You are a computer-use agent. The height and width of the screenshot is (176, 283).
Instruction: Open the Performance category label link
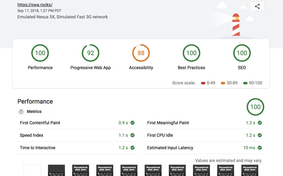pyautogui.click(x=40, y=68)
